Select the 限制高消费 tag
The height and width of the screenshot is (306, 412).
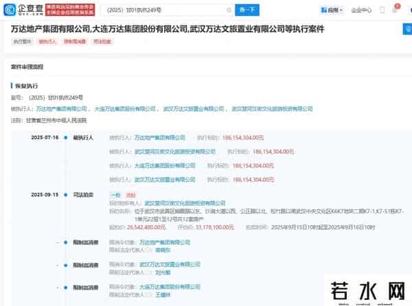(71, 42)
